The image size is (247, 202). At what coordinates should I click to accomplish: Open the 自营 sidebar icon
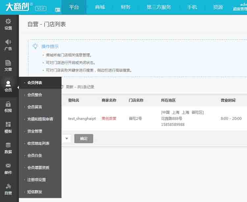[x=8, y=187]
